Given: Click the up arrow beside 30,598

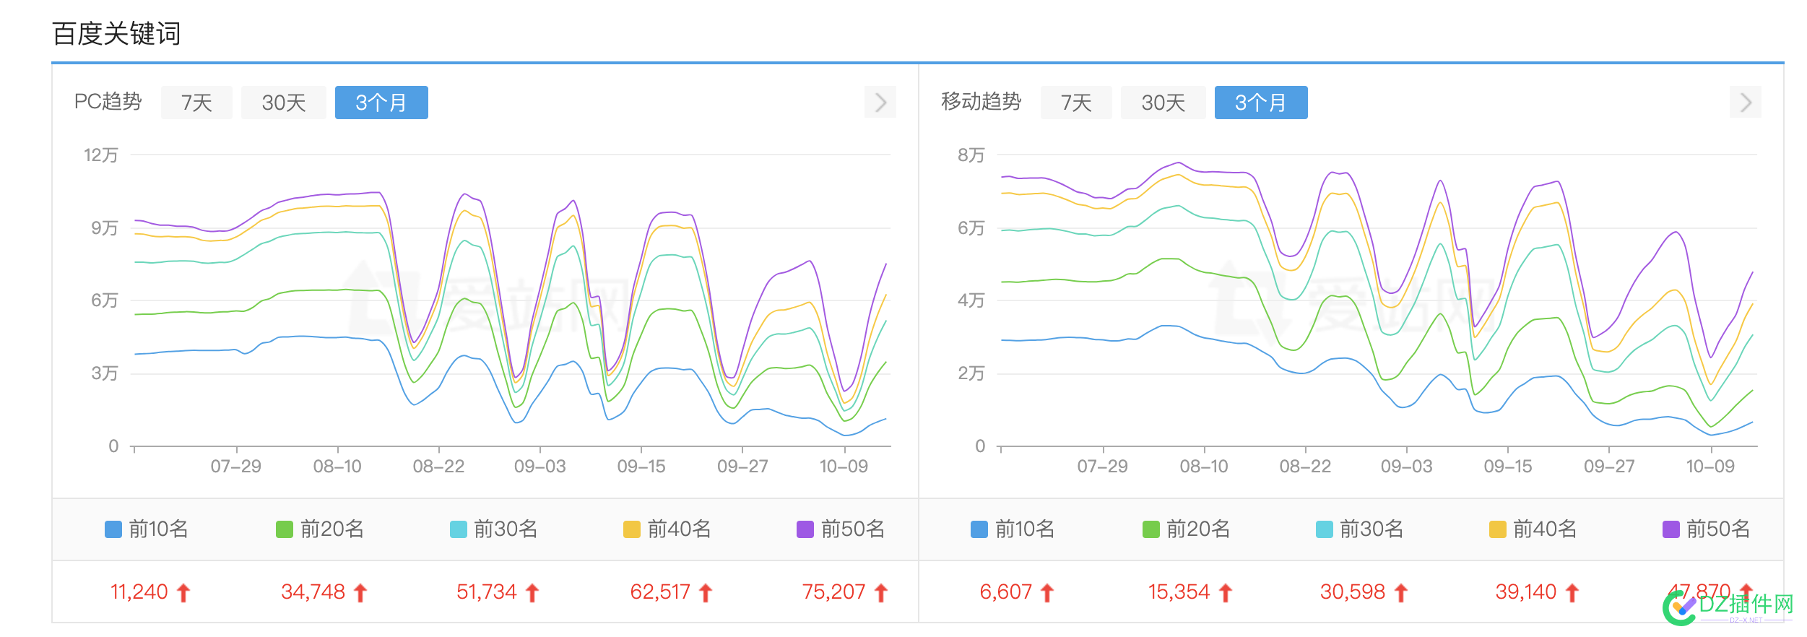Looking at the screenshot, I should [1401, 593].
